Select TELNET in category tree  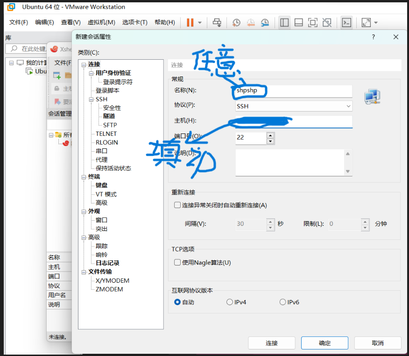[106, 134]
